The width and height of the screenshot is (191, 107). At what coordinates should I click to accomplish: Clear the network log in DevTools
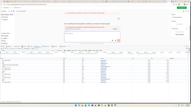(4, 49)
